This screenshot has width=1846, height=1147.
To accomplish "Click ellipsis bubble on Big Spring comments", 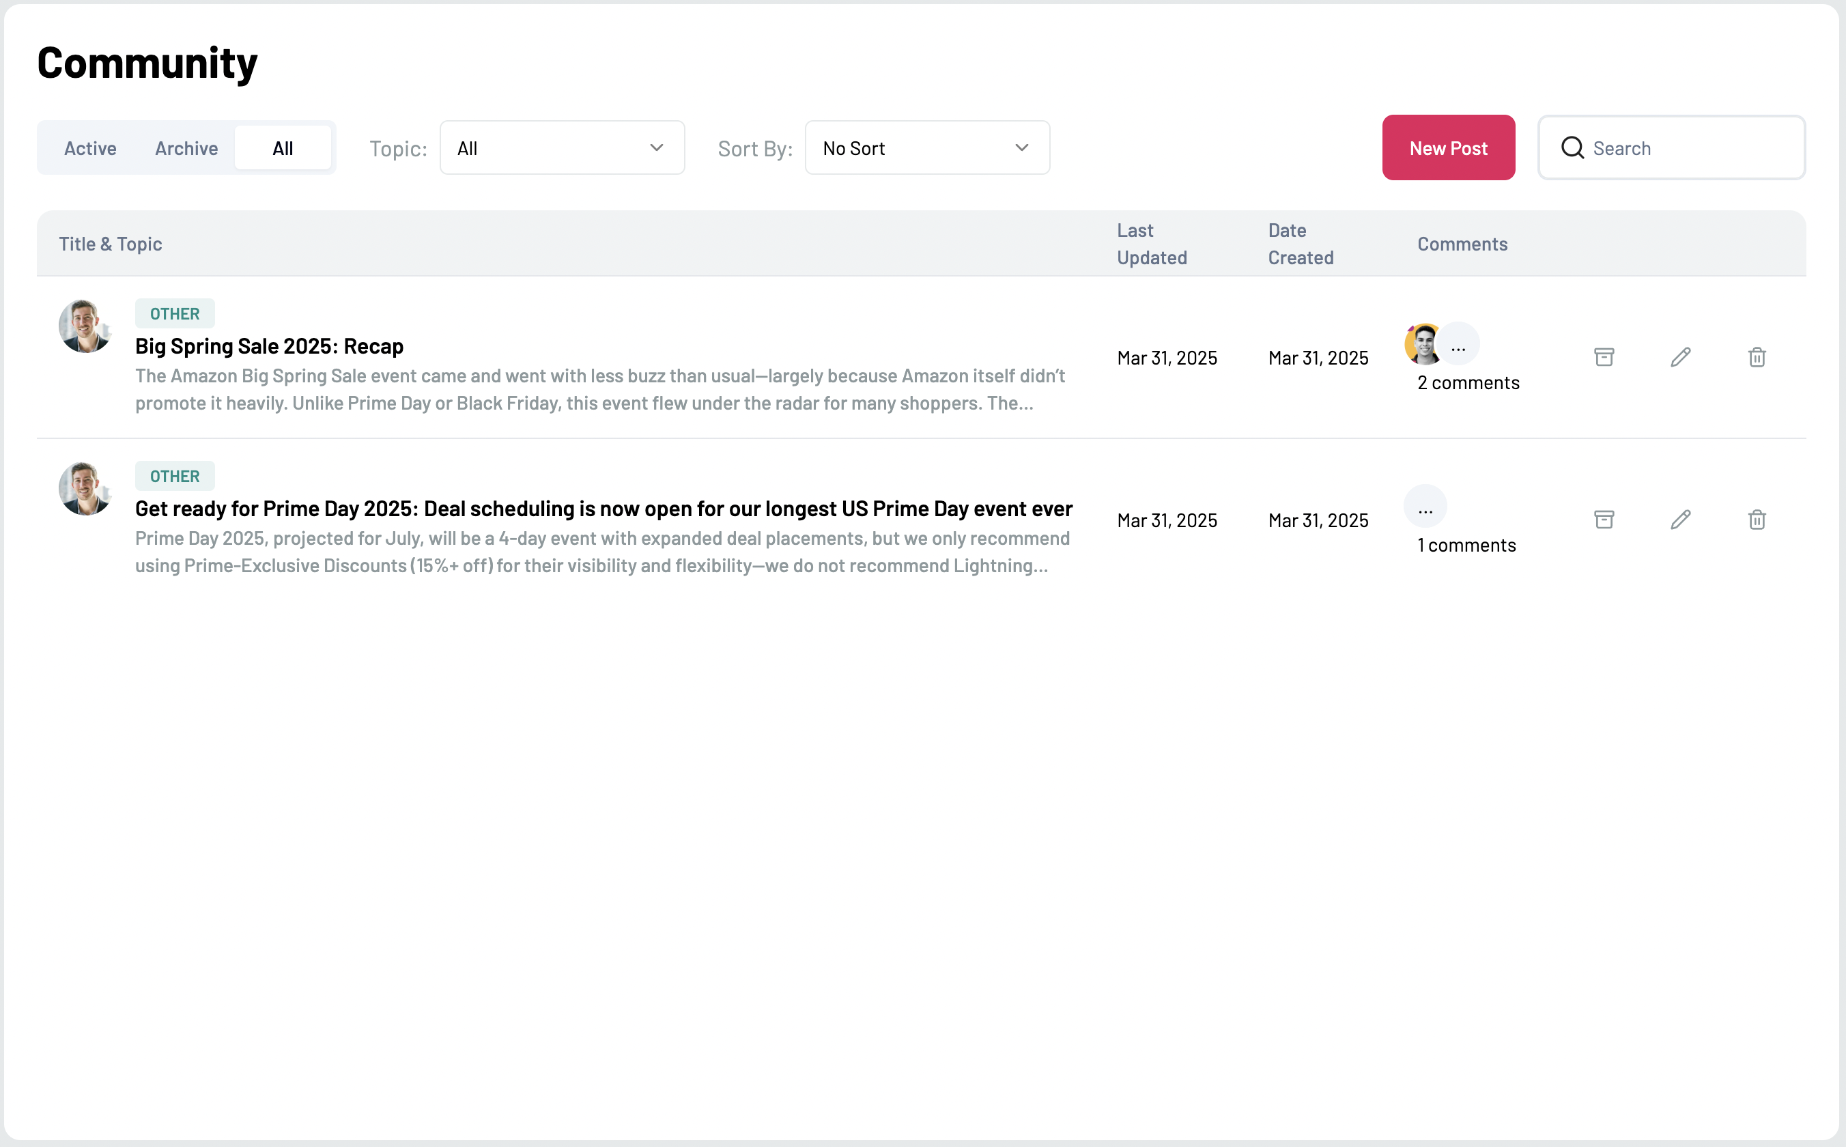I will coord(1458,344).
